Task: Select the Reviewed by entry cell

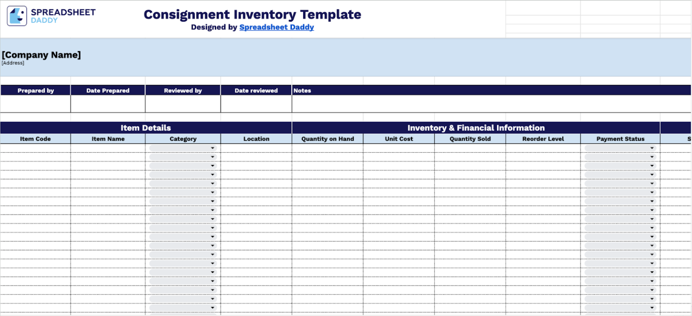Action: (x=182, y=103)
